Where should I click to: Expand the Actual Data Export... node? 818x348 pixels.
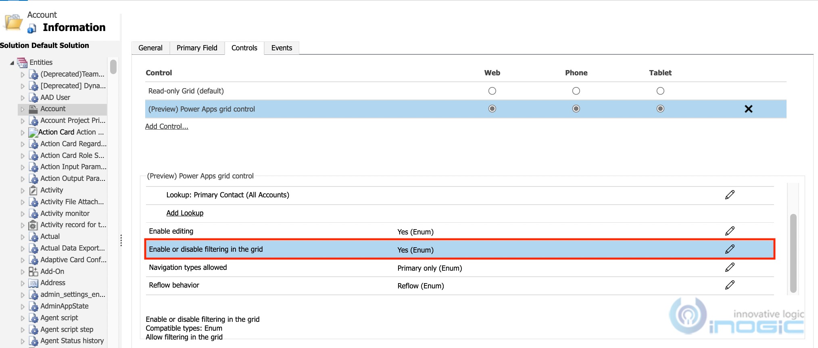click(x=23, y=249)
